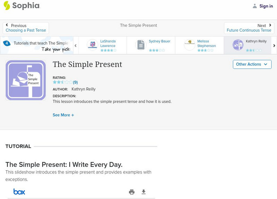Click Sydney Bauer's document avatar icon

(x=141, y=45)
